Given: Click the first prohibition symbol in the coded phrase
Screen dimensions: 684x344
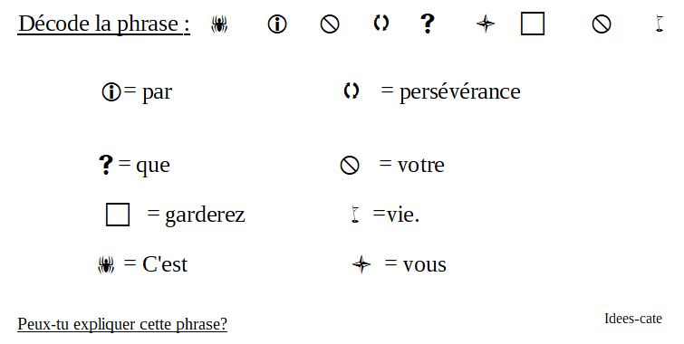Looking at the screenshot, I should click(330, 24).
